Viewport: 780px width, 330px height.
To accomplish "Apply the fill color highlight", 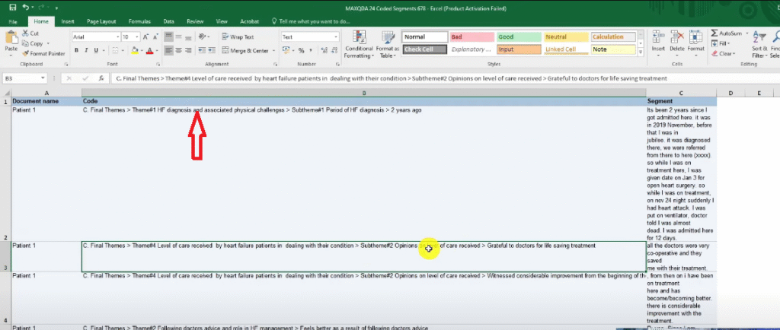I will (134, 50).
